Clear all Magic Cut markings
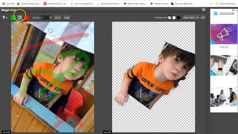238x134 pixels. (58, 17)
